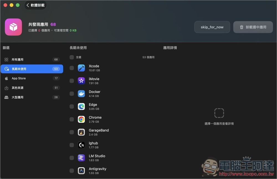Click the Docker whale app icon
Viewport: 277px width, 179px height.
tap(81, 94)
